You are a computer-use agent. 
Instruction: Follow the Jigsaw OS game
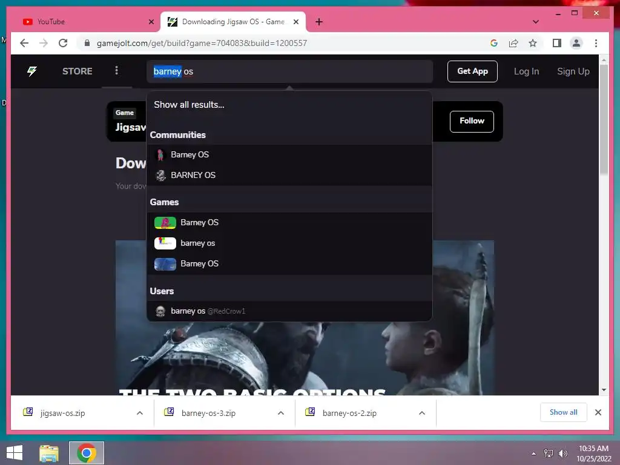472,121
